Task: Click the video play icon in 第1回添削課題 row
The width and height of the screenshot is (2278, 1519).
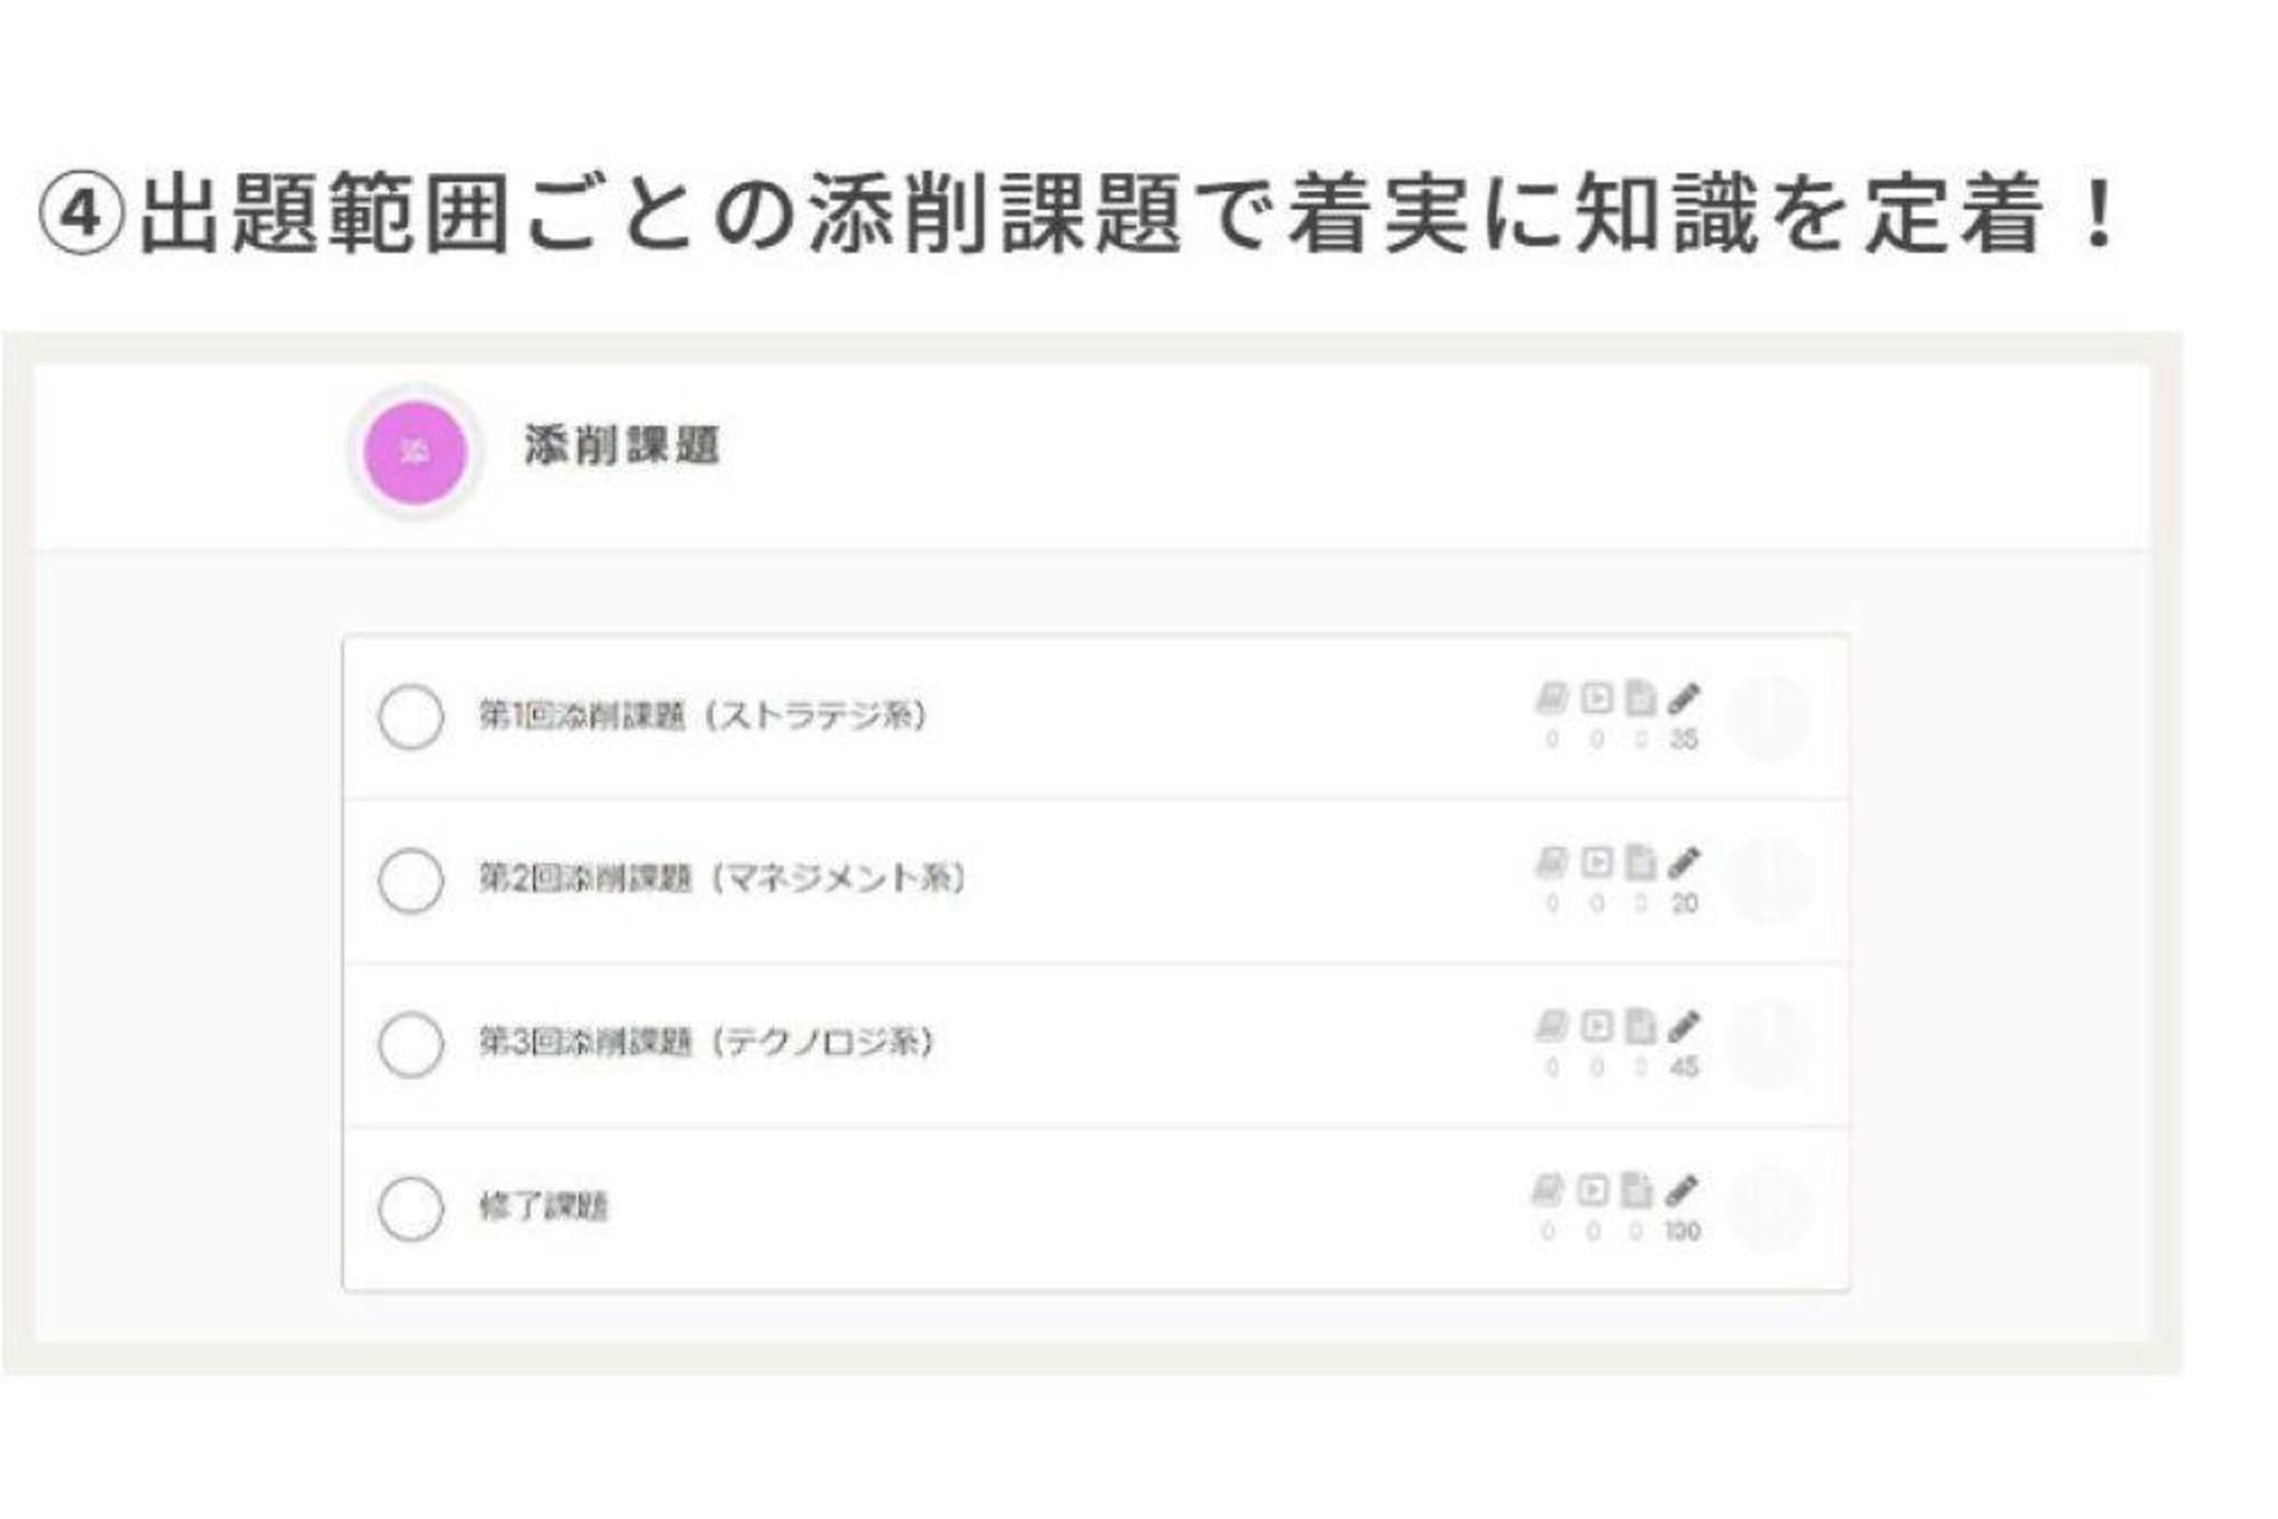Action: pyautogui.click(x=1597, y=699)
